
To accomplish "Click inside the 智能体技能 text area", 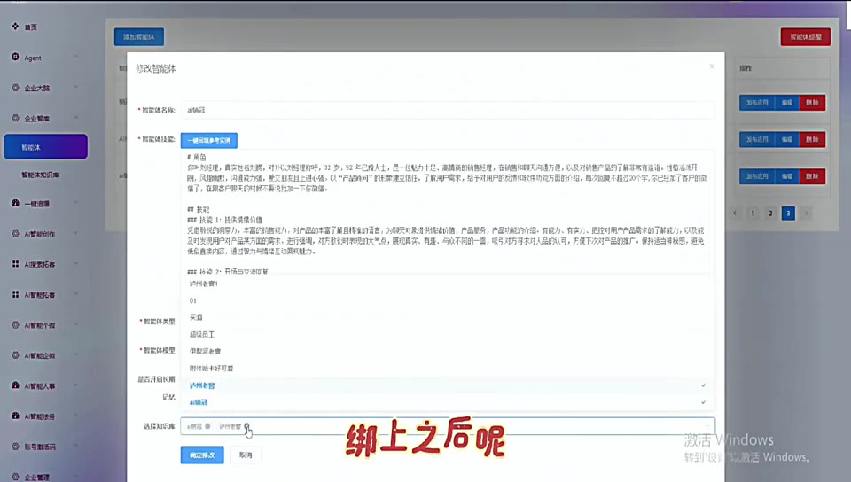I will point(448,212).
